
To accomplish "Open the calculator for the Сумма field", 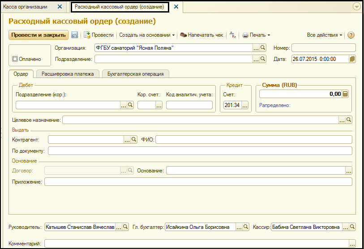I will [x=345, y=94].
